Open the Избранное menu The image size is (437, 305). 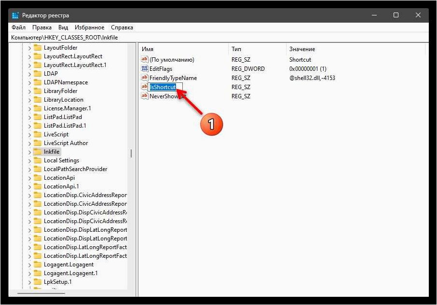pos(89,27)
